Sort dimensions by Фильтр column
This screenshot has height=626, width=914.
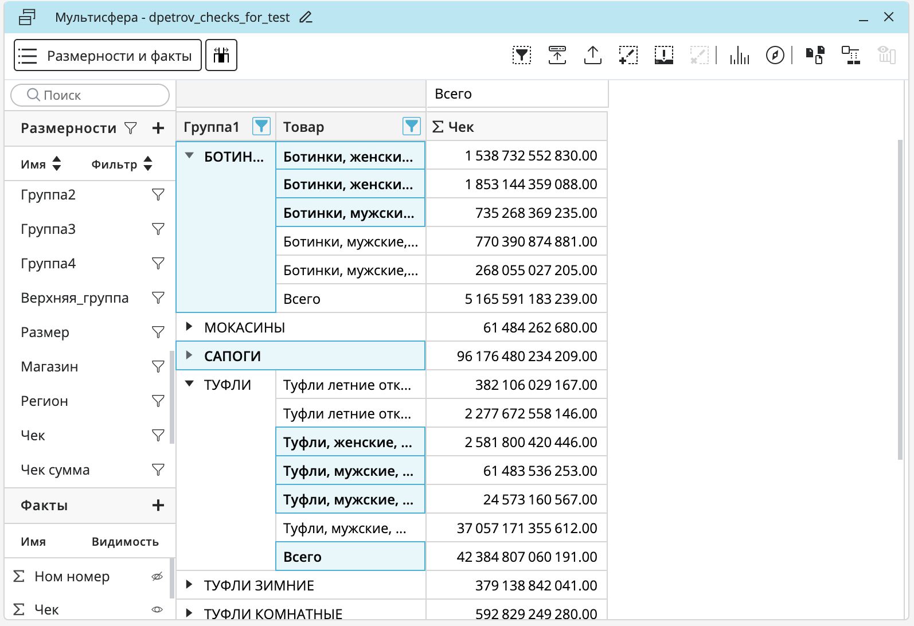(148, 164)
